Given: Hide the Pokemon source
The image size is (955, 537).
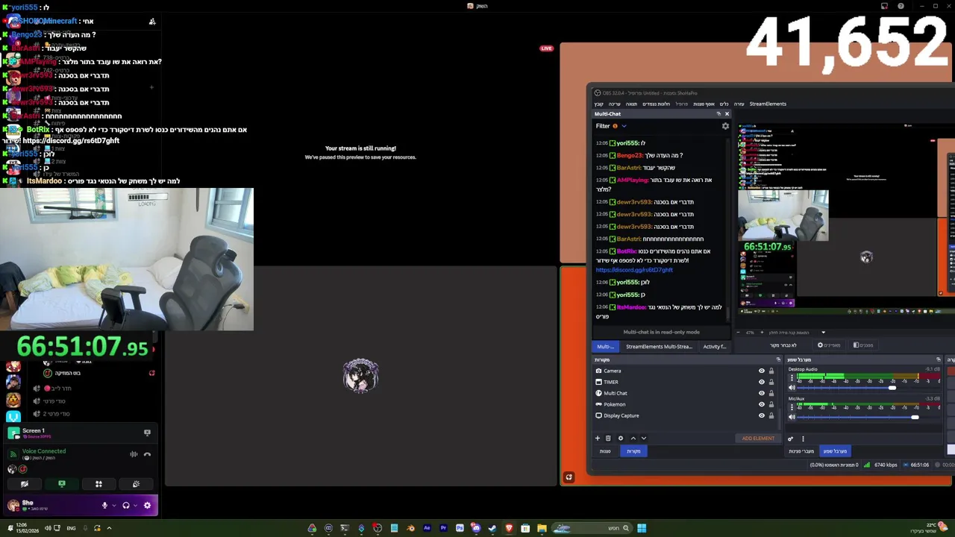Looking at the screenshot, I should [x=762, y=404].
